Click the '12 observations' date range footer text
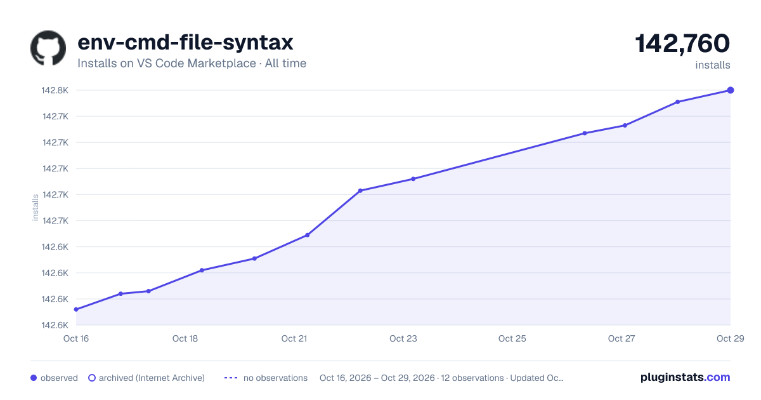This screenshot has height=400, width=761. pos(441,378)
